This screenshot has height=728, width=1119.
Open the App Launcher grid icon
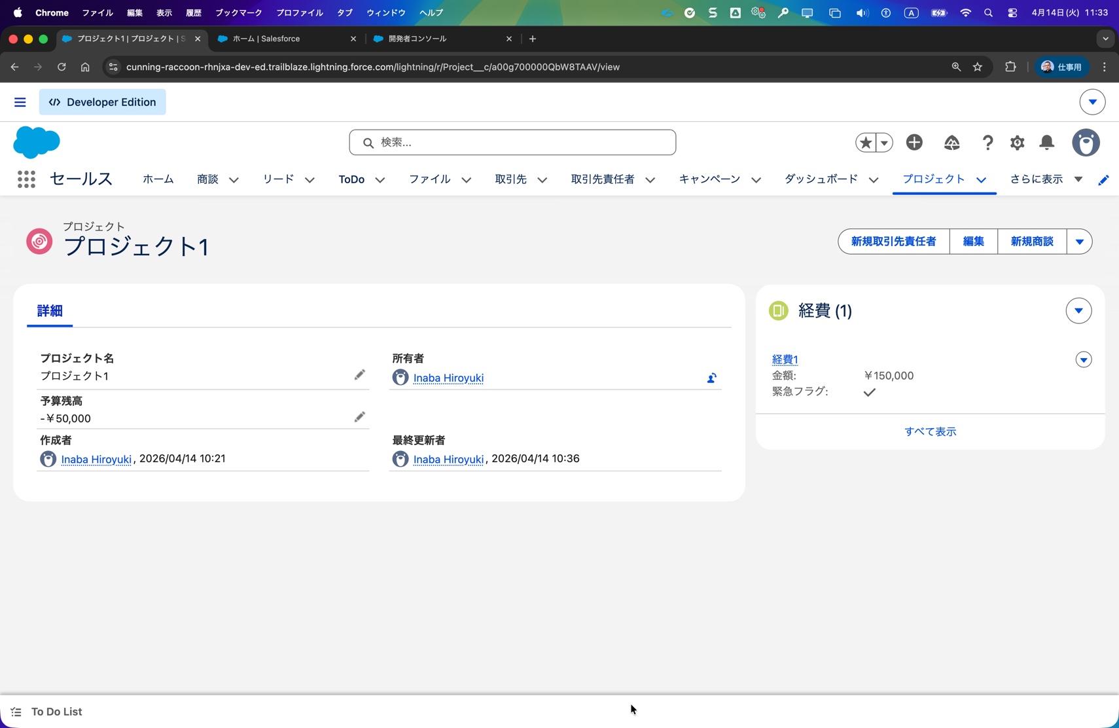(x=26, y=179)
